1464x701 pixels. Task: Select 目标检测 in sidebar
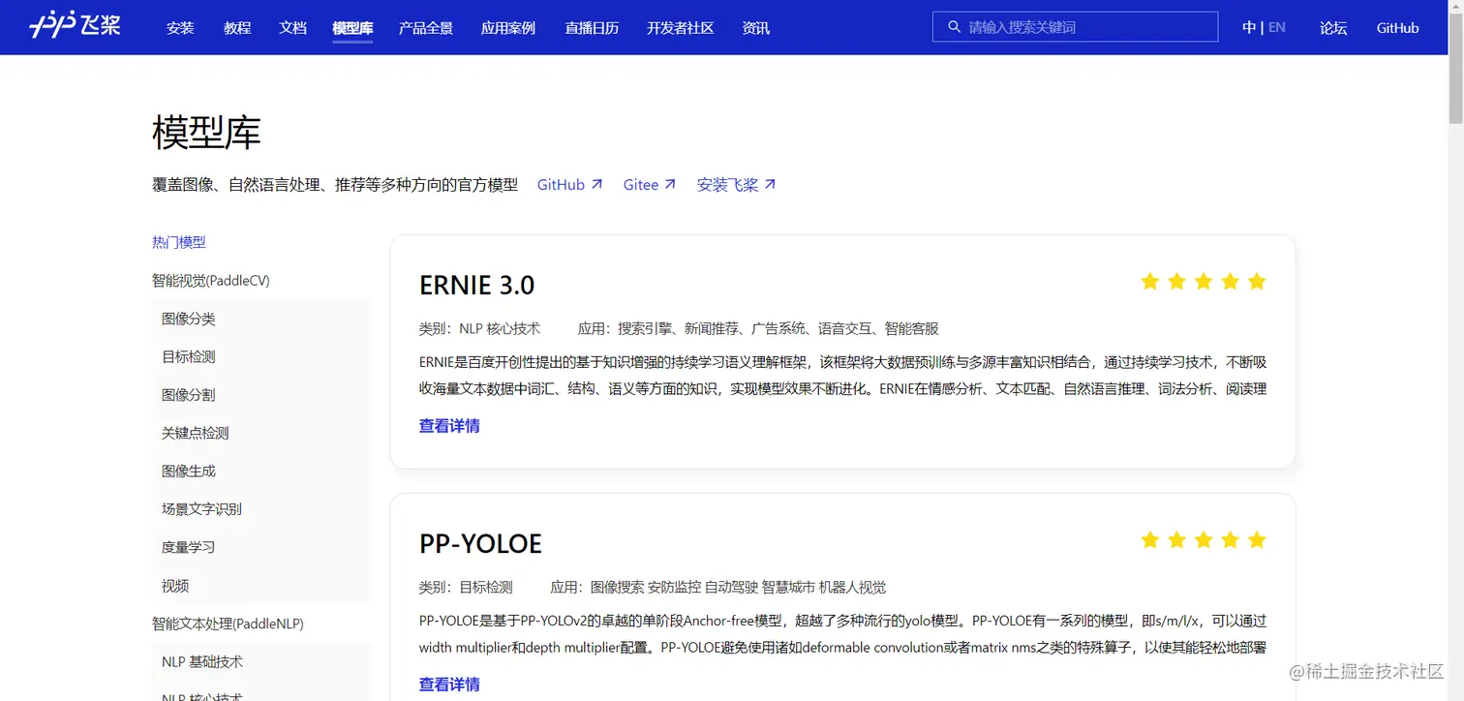[189, 356]
